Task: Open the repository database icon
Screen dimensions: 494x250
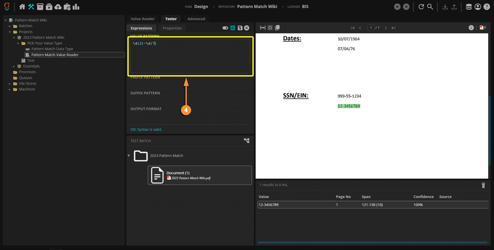Action: 469,7
